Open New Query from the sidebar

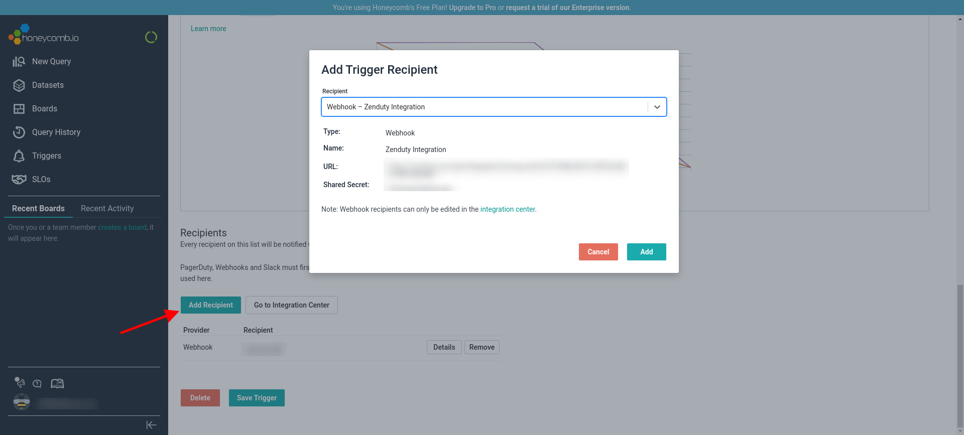[51, 61]
